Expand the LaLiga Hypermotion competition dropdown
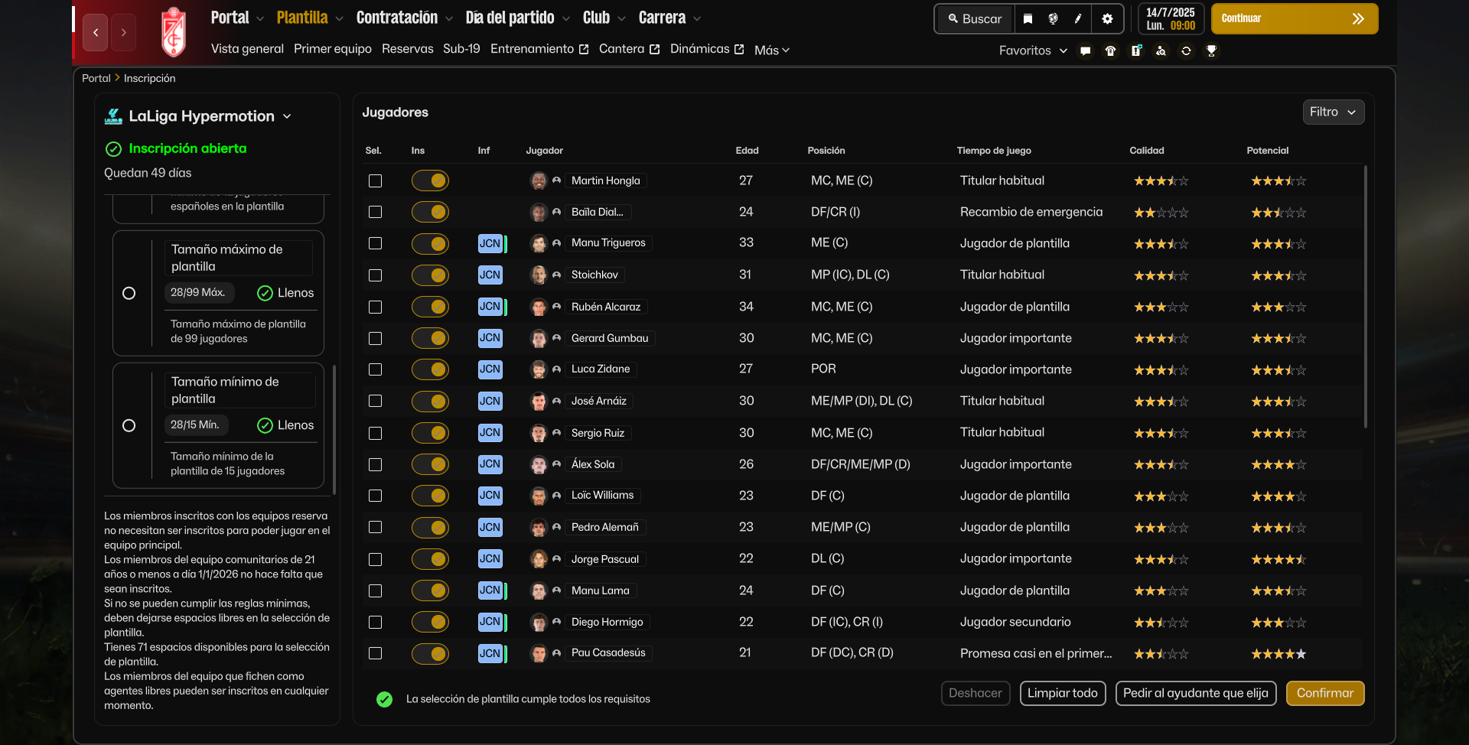1469x745 pixels. pyautogui.click(x=287, y=116)
